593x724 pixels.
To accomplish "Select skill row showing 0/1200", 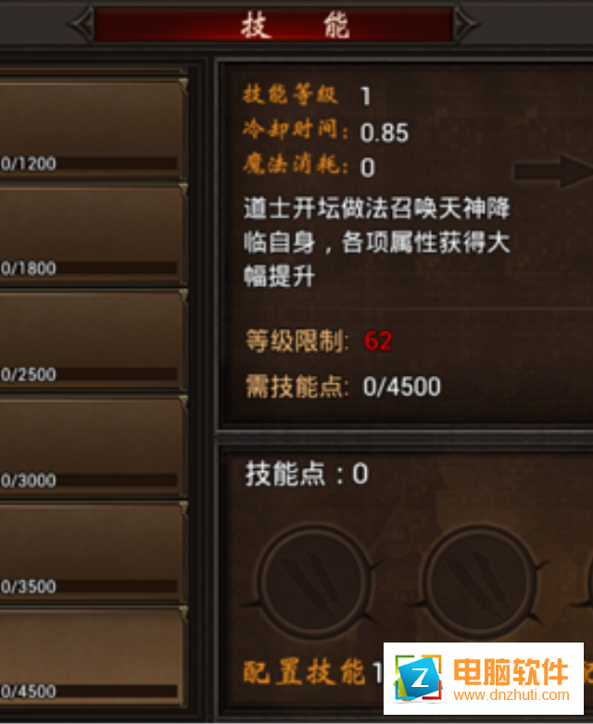I will pos(93,129).
